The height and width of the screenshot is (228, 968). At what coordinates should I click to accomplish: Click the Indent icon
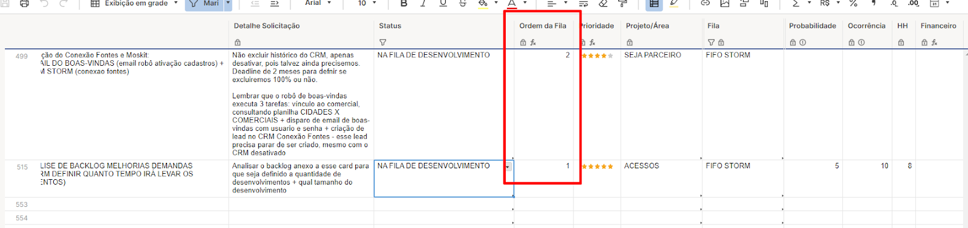click(x=275, y=3)
